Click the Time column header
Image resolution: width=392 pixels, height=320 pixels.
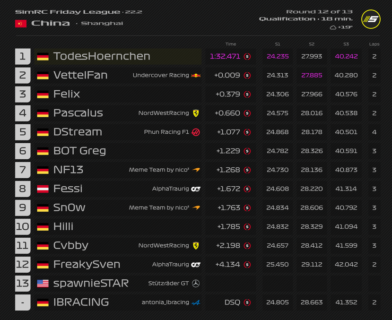click(x=231, y=44)
